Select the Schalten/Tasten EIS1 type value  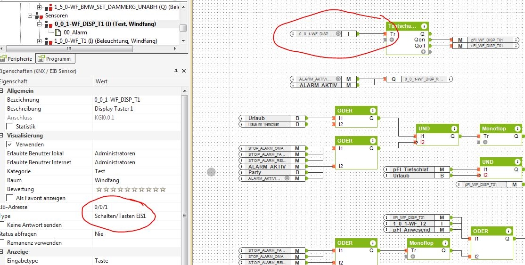(125, 216)
